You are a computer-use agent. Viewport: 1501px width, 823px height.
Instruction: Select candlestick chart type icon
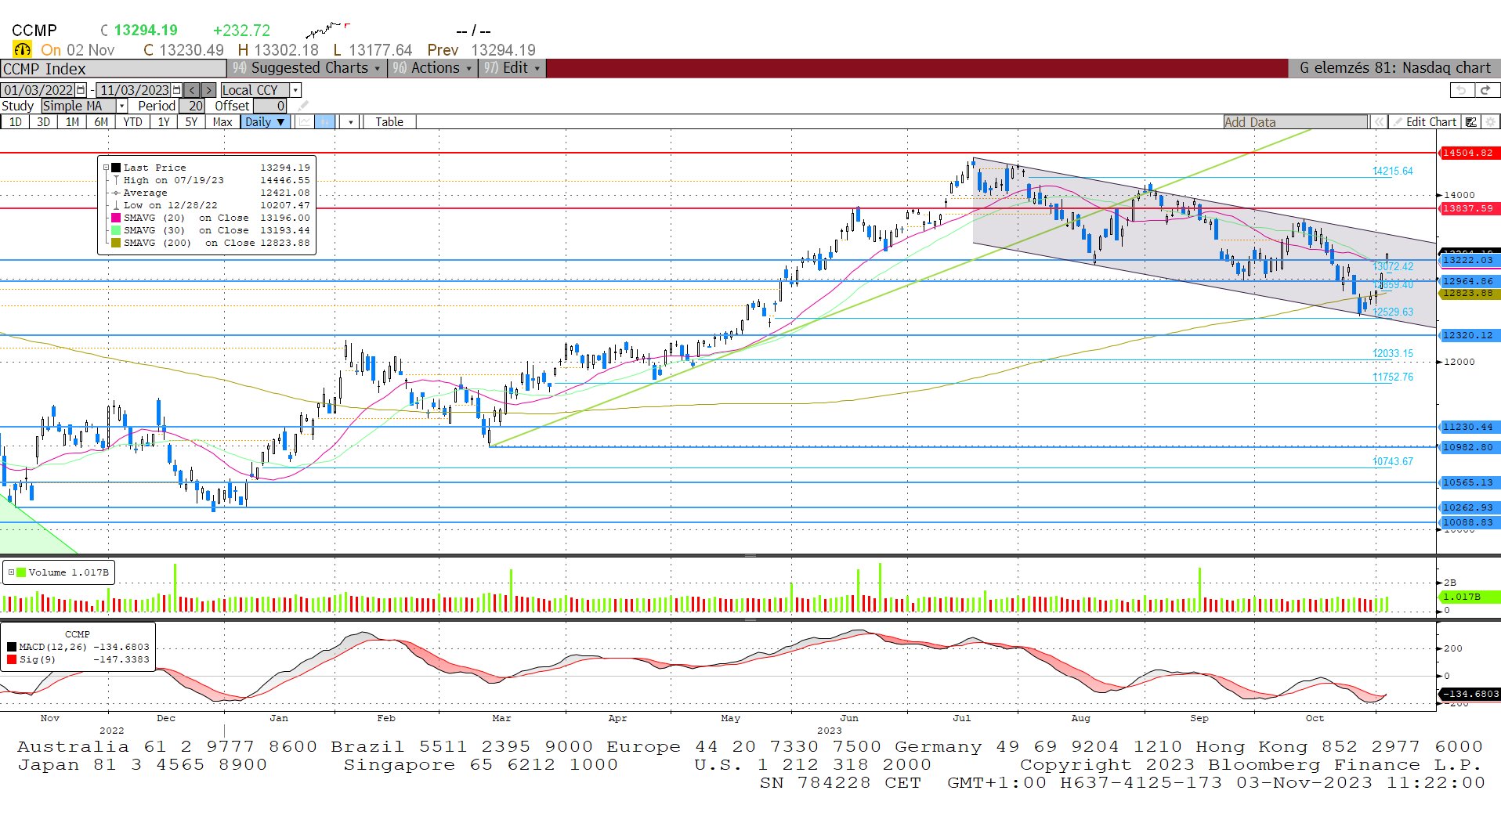click(x=325, y=122)
